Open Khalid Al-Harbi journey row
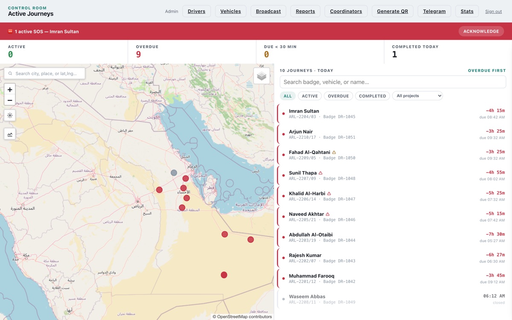Image resolution: width=512 pixels, height=320 pixels. (393, 196)
